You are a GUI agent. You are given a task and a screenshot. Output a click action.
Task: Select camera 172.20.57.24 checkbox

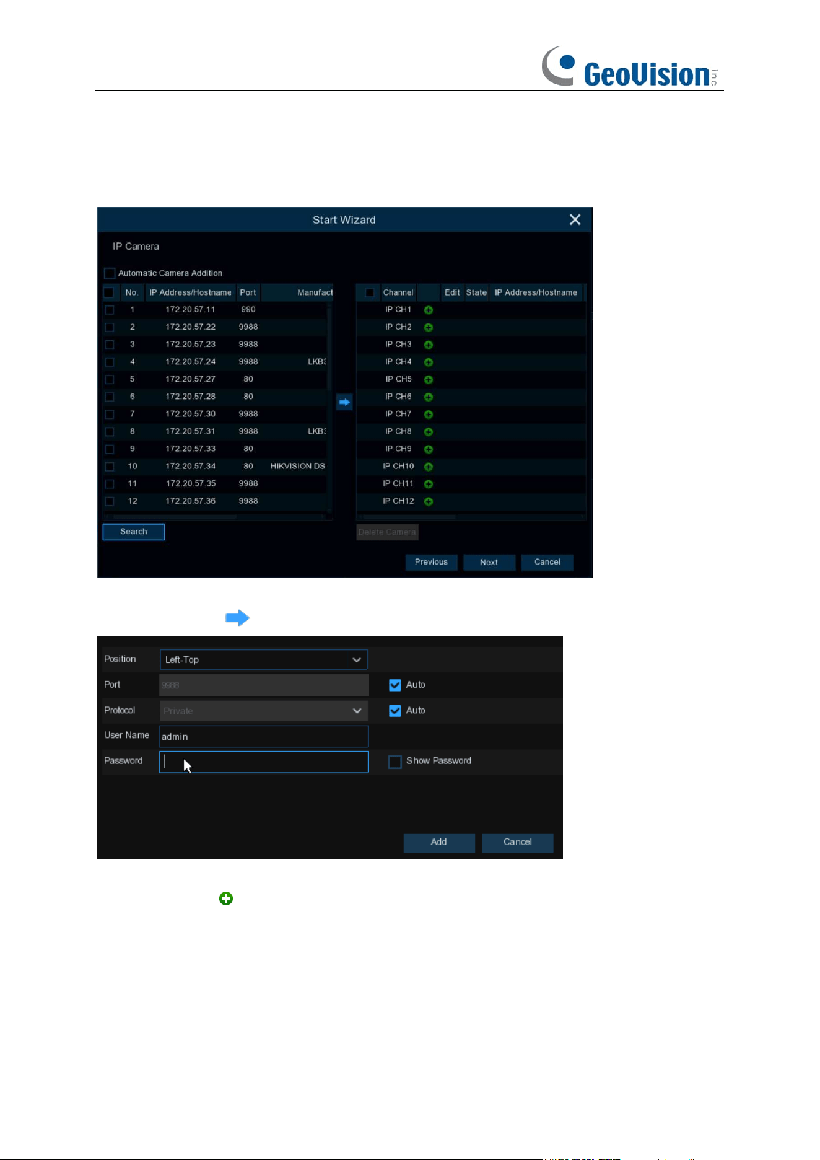(110, 362)
